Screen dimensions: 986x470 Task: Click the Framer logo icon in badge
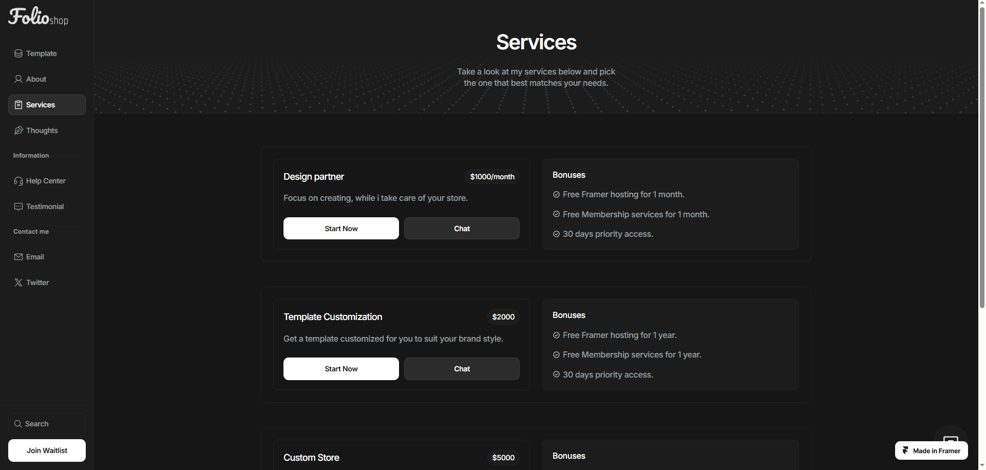point(905,450)
